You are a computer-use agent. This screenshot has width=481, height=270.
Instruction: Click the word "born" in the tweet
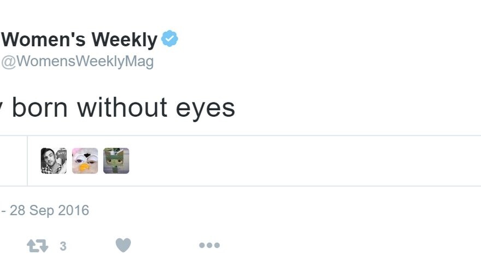40,107
